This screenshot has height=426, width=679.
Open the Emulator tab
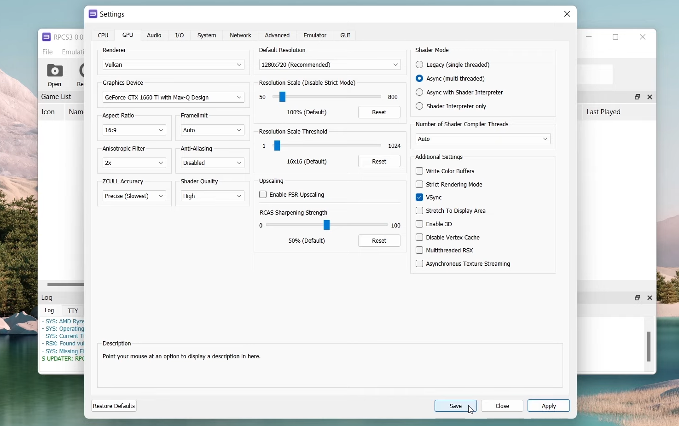(x=315, y=35)
